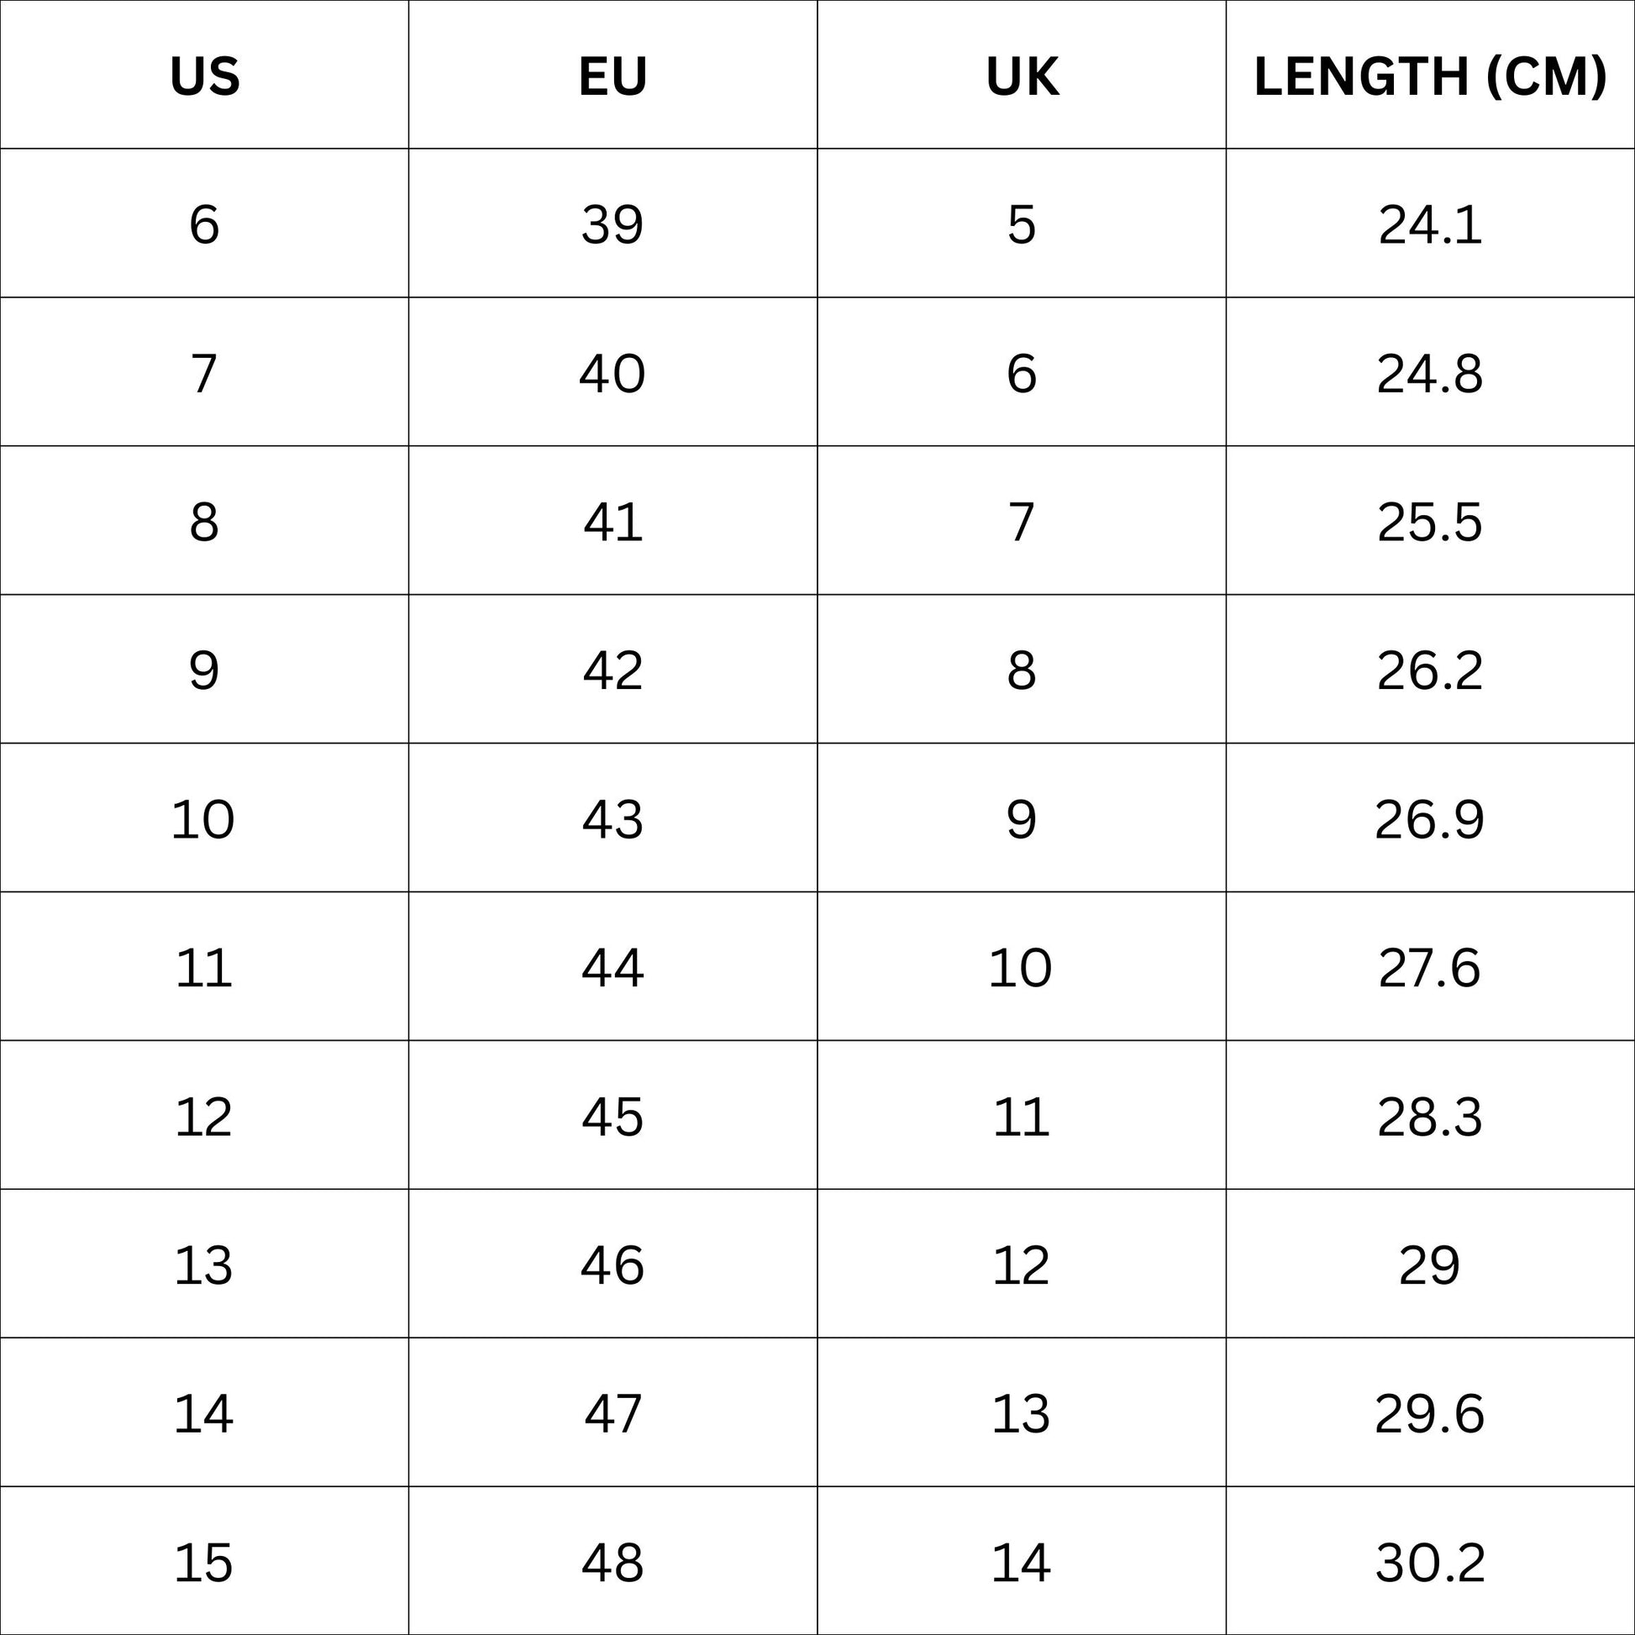This screenshot has width=1635, height=1635.
Task: Click the UK column header
Action: (1022, 76)
